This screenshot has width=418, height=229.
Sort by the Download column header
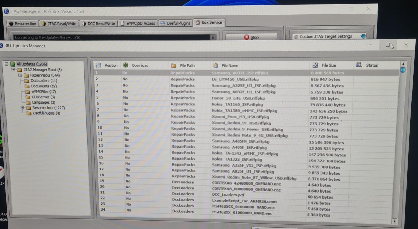pos(145,65)
